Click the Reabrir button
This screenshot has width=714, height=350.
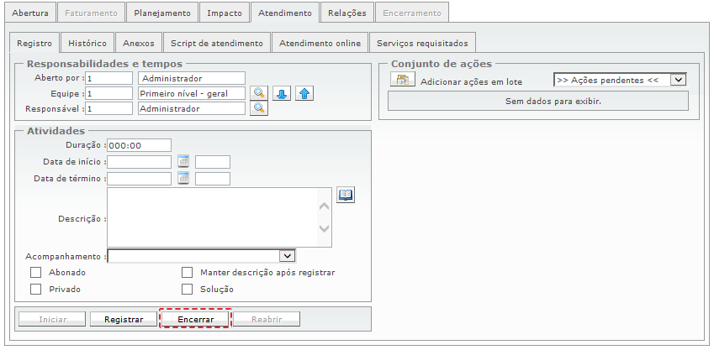click(x=267, y=320)
